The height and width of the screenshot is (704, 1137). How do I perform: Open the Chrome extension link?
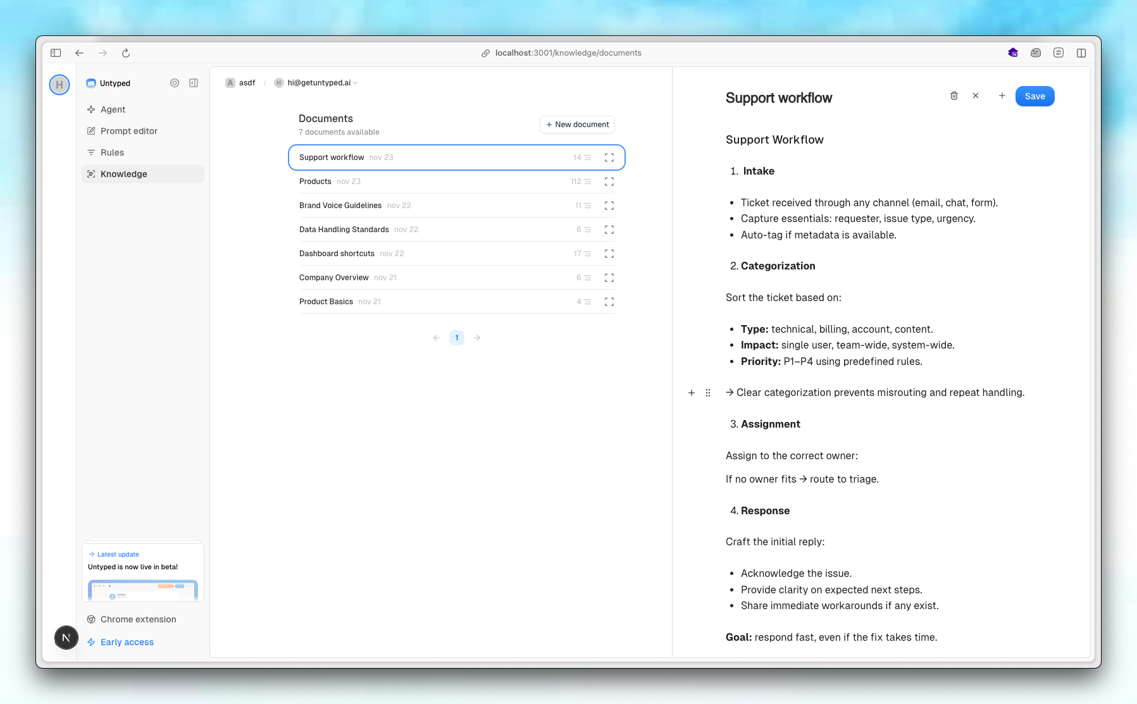click(x=138, y=619)
